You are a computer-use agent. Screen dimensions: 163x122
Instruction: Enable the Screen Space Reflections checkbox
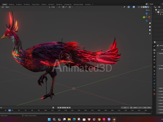pos(160,94)
